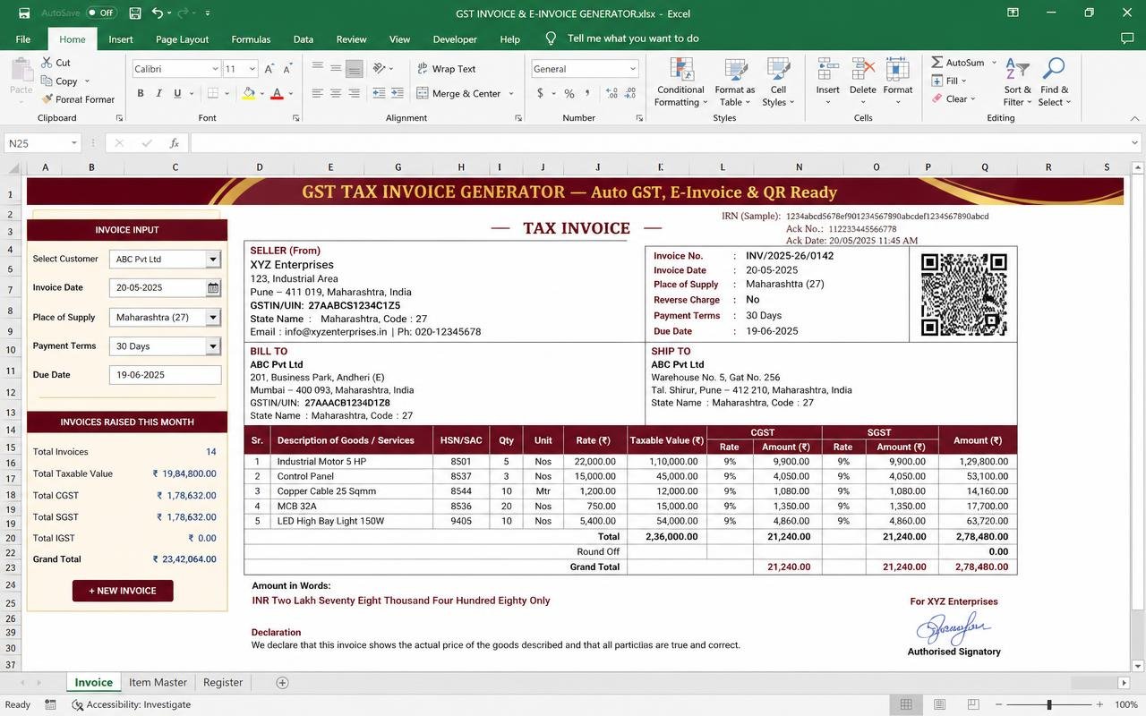
Task: Toggle Bottom Align in Alignment group
Action: (355, 69)
